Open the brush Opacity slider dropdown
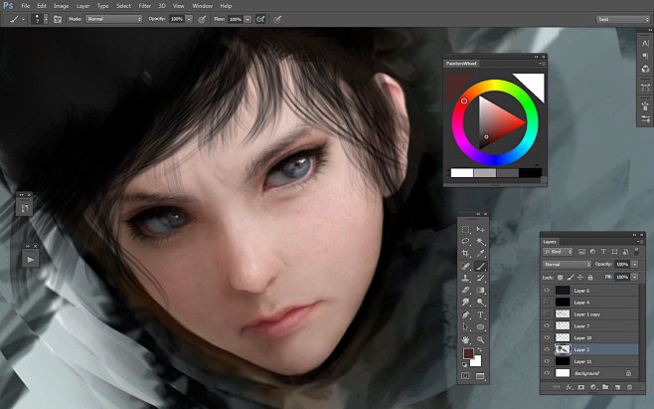The height and width of the screenshot is (409, 654). click(x=189, y=19)
